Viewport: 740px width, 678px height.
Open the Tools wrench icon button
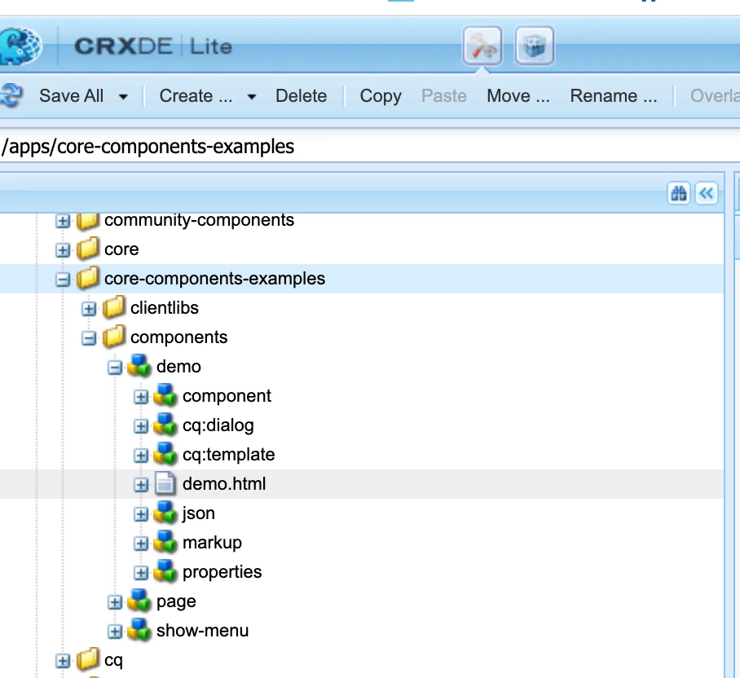click(x=482, y=46)
